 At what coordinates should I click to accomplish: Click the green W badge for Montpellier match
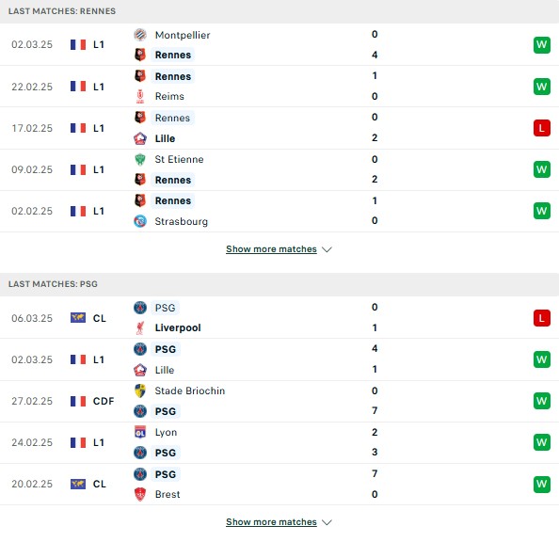[x=541, y=45]
